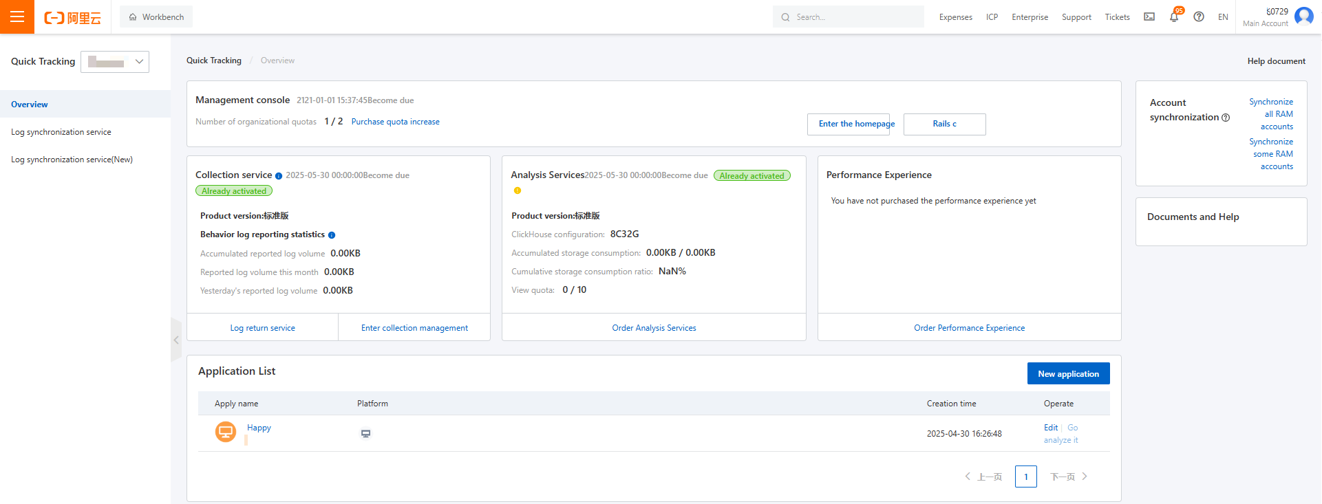Click the NaN% storage consumption ratio value
This screenshot has height=504, width=1322.
point(672,272)
